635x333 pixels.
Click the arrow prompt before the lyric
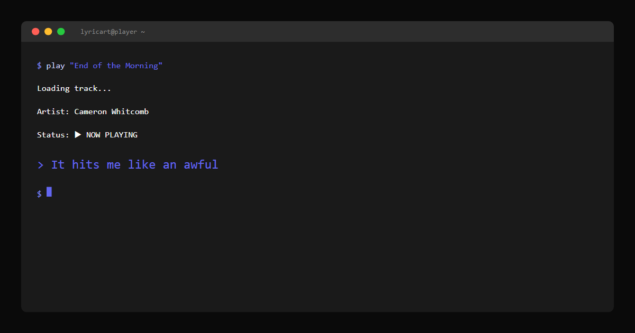point(41,165)
